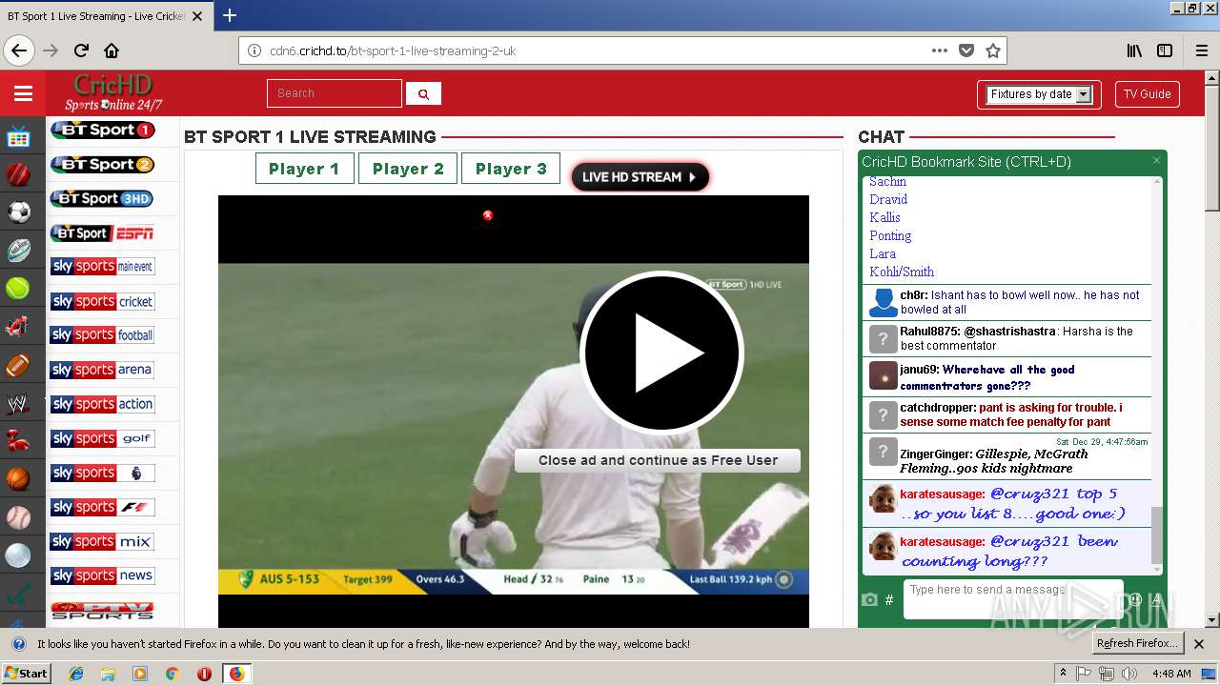1220x686 pixels.
Task: Bookmark this page with star icon
Action: point(992,50)
